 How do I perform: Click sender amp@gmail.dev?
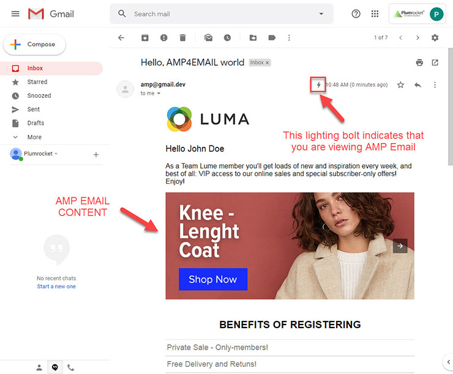point(163,84)
